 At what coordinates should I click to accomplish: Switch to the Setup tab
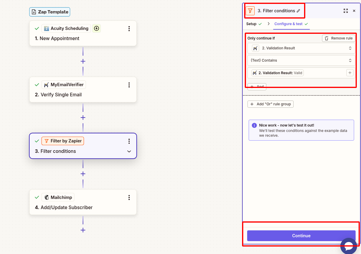pyautogui.click(x=252, y=24)
